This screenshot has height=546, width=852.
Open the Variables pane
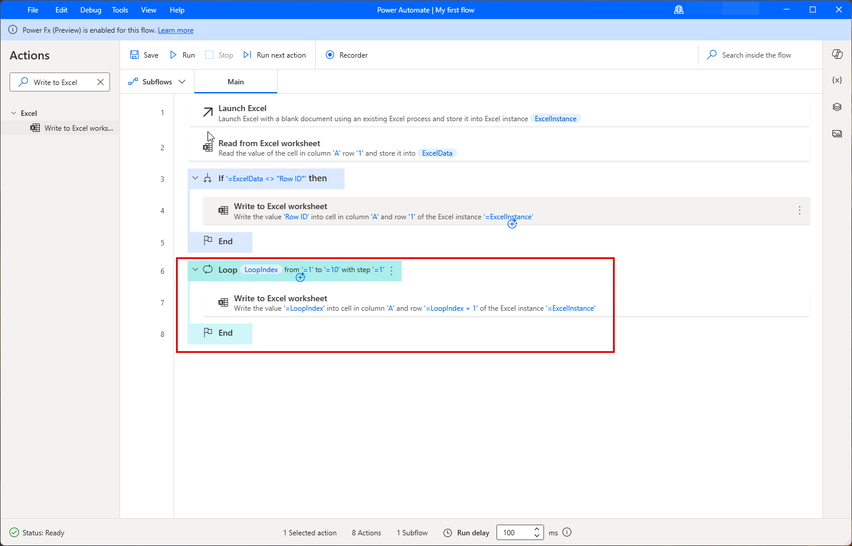[x=837, y=79]
